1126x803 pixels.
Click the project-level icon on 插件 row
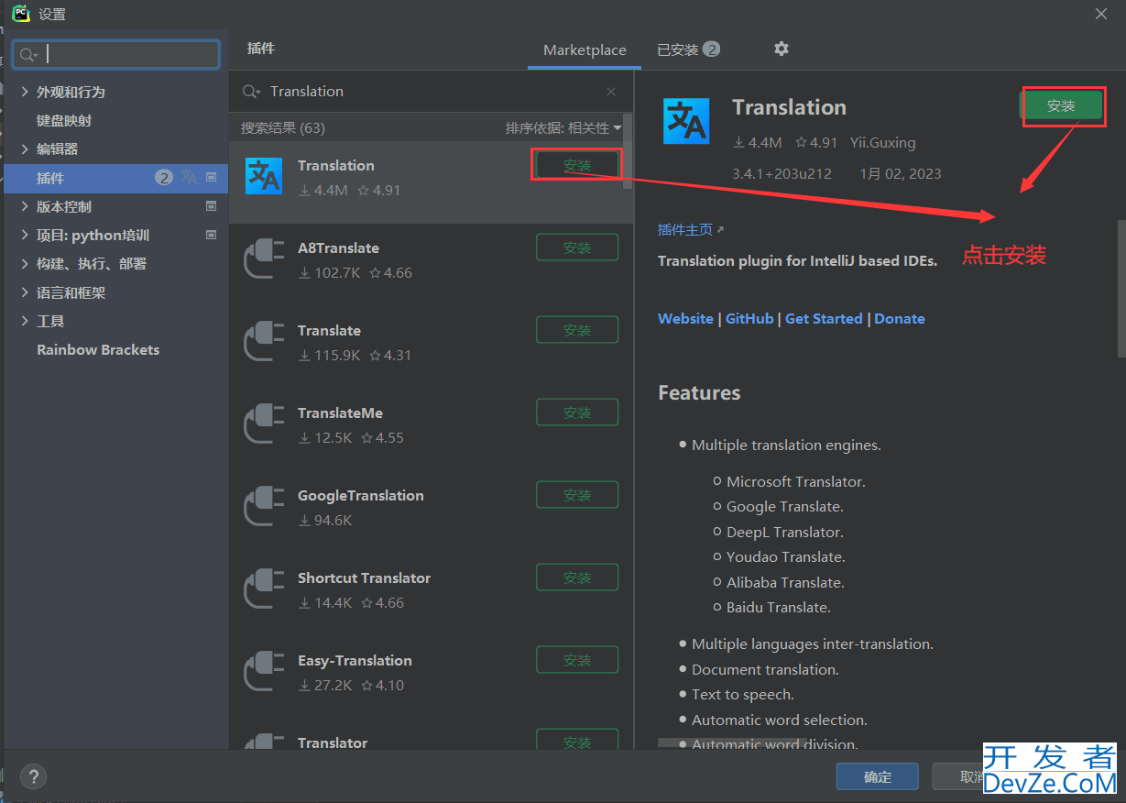click(212, 178)
